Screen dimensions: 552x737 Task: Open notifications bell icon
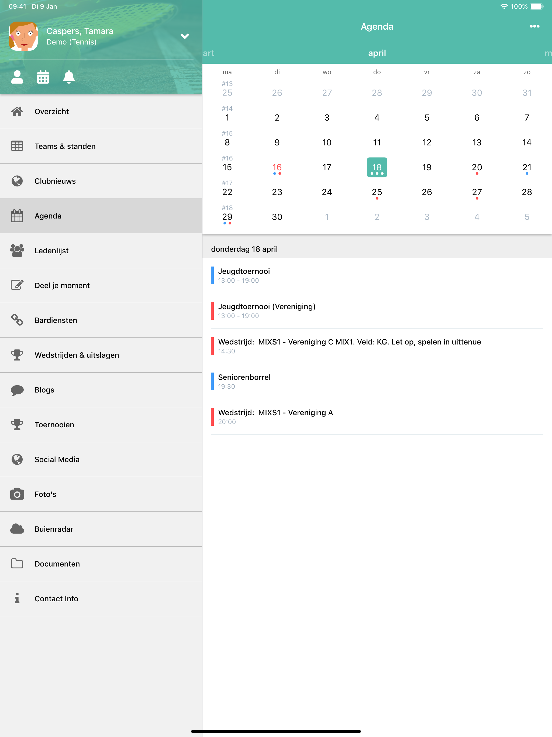point(69,77)
